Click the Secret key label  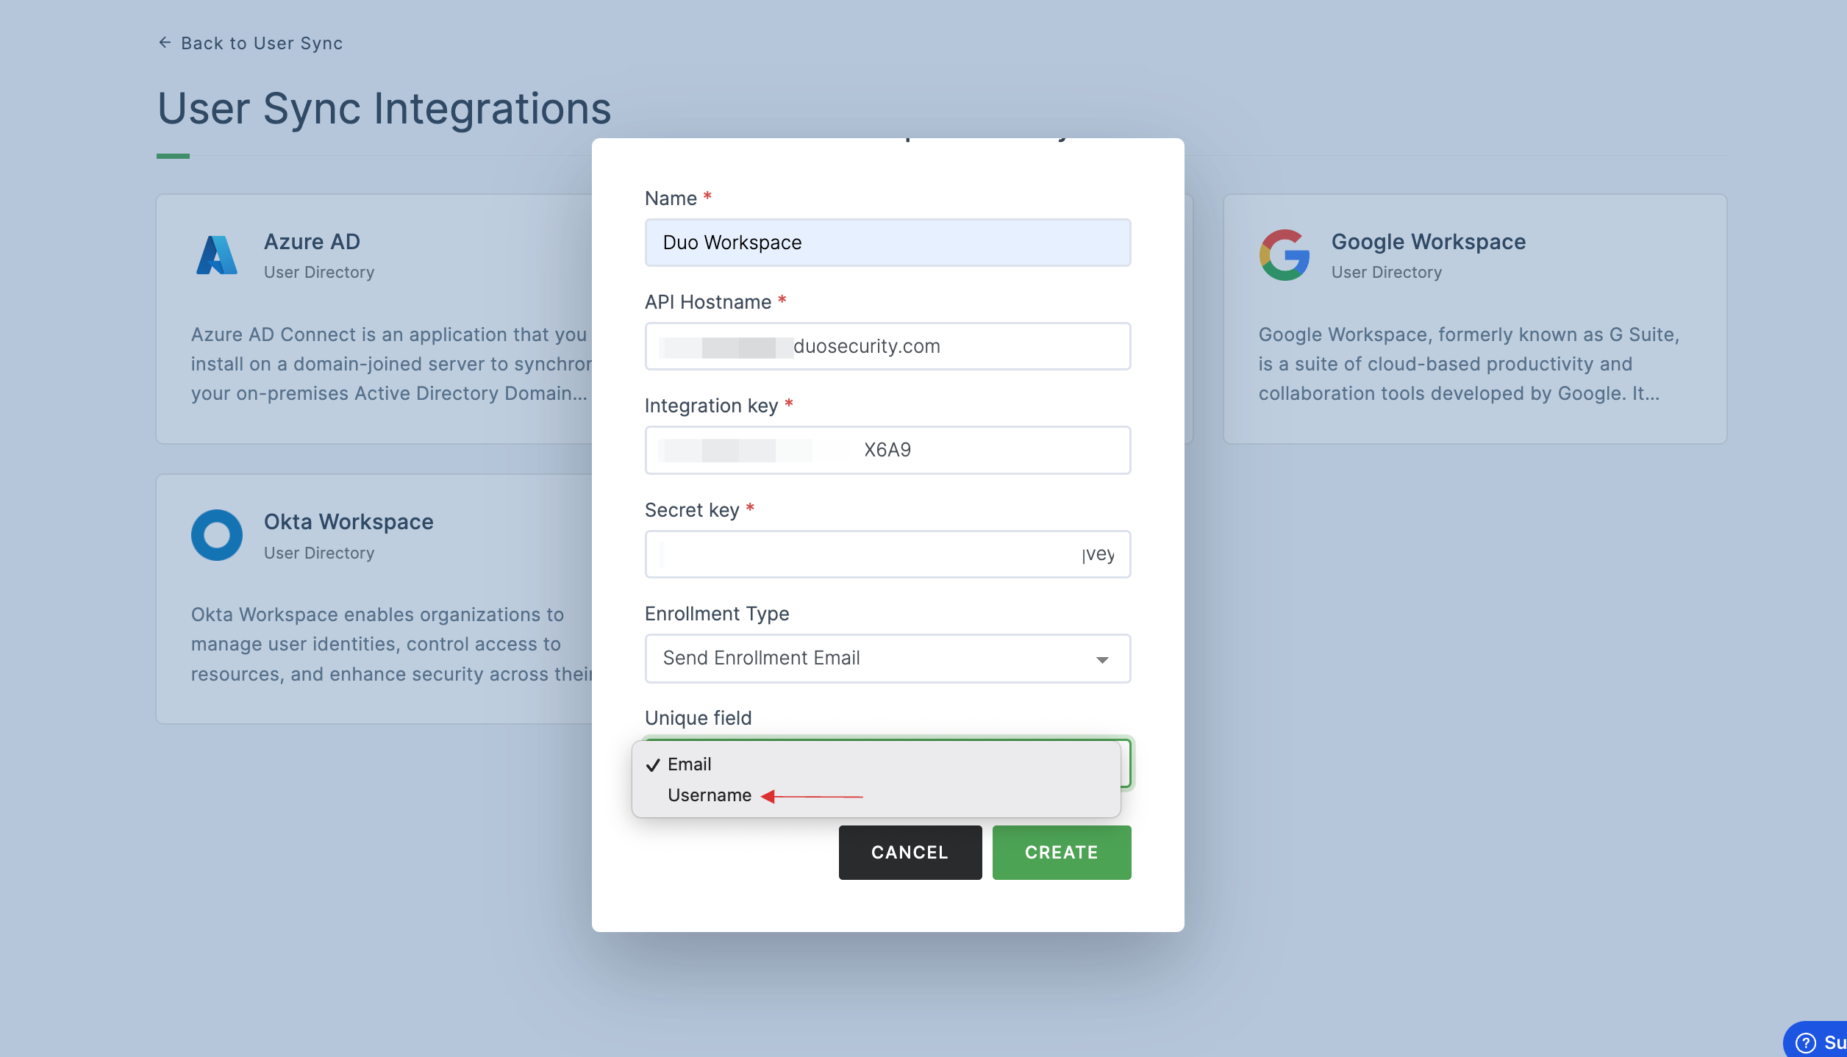pos(691,510)
